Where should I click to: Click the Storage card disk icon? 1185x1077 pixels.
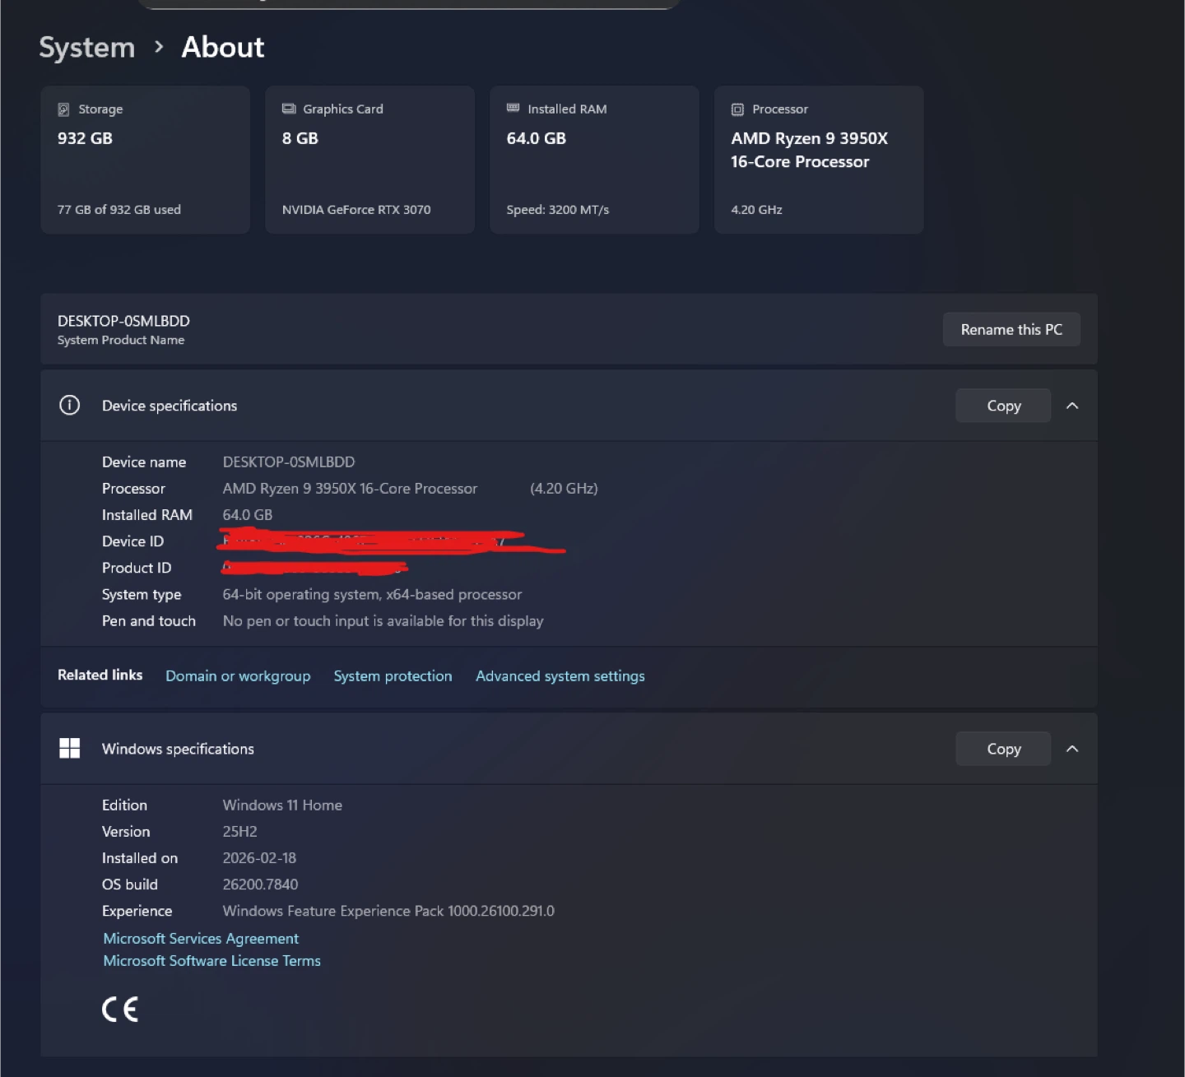(x=63, y=109)
